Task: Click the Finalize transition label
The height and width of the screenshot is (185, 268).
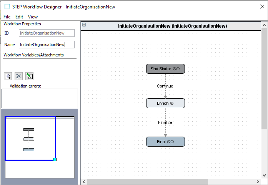Action: pyautogui.click(x=165, y=122)
